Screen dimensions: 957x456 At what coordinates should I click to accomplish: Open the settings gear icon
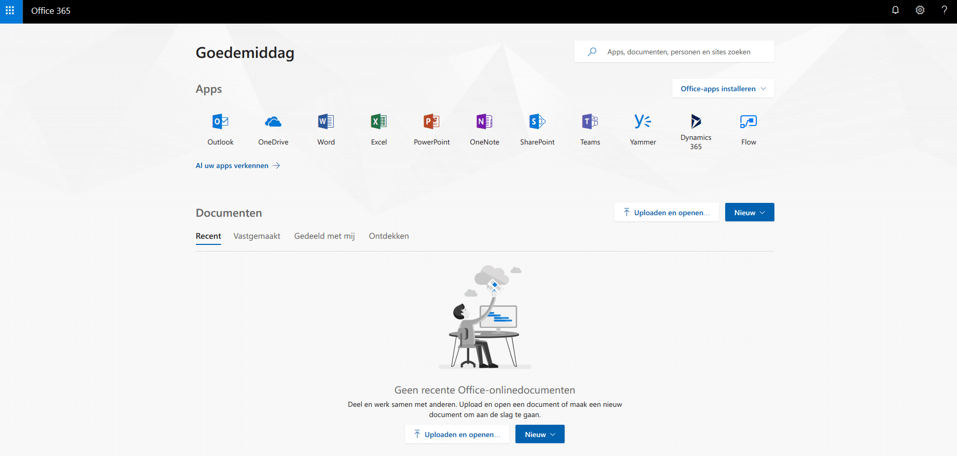pyautogui.click(x=920, y=10)
